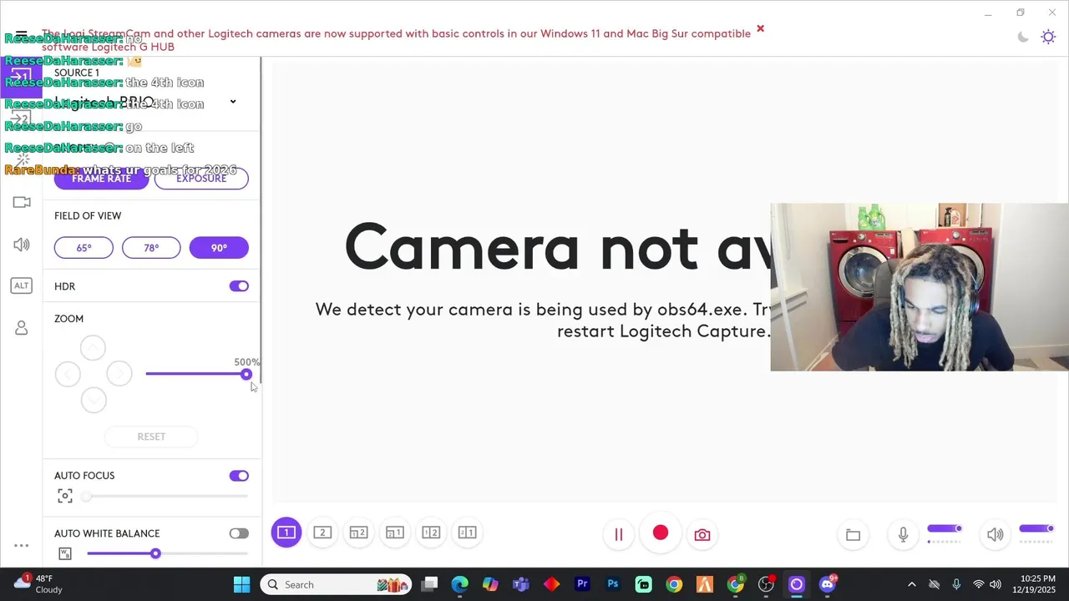The height and width of the screenshot is (601, 1069).
Task: Select the FRAME RATE priority tab
Action: pyautogui.click(x=101, y=178)
